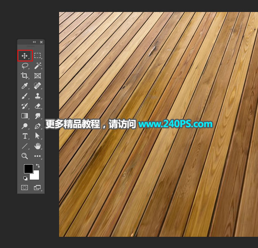Change the screen mode
The width and height of the screenshot is (258, 248).
37,187
